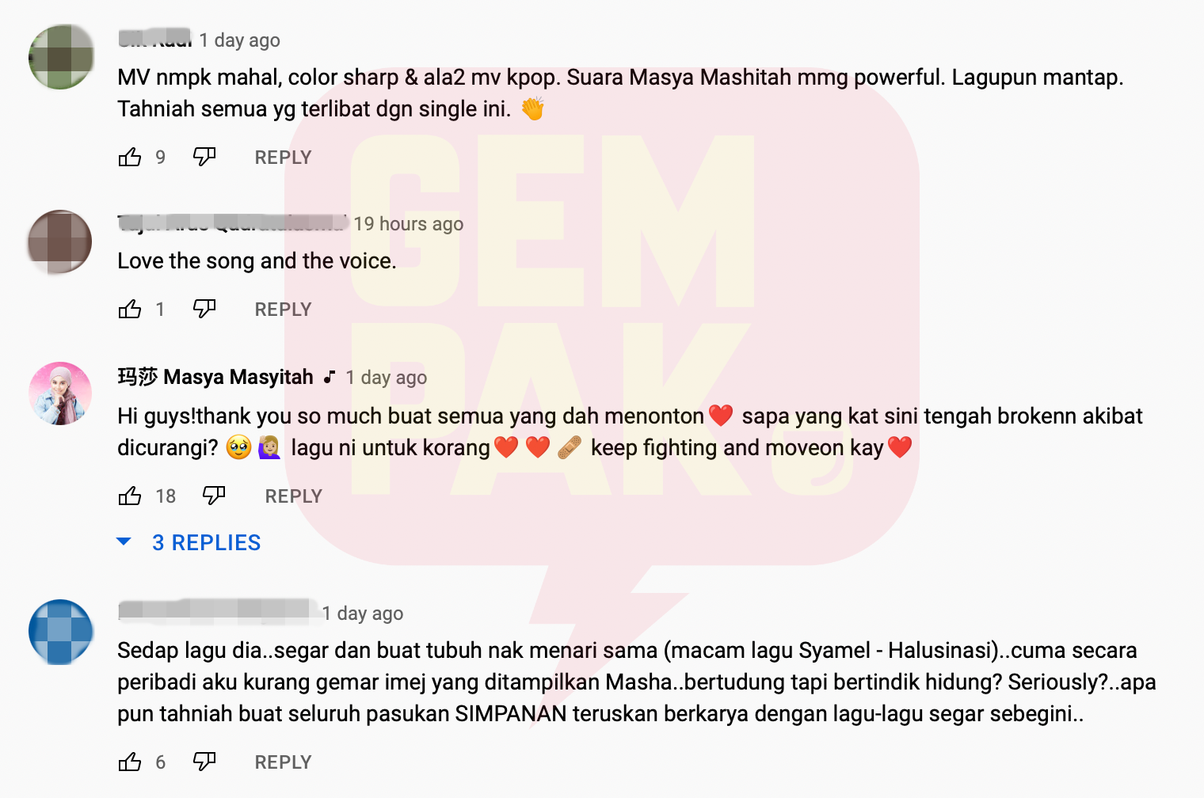Click the '19 hours ago' comment timestamp
Image resolution: width=1204 pixels, height=798 pixels.
[408, 224]
